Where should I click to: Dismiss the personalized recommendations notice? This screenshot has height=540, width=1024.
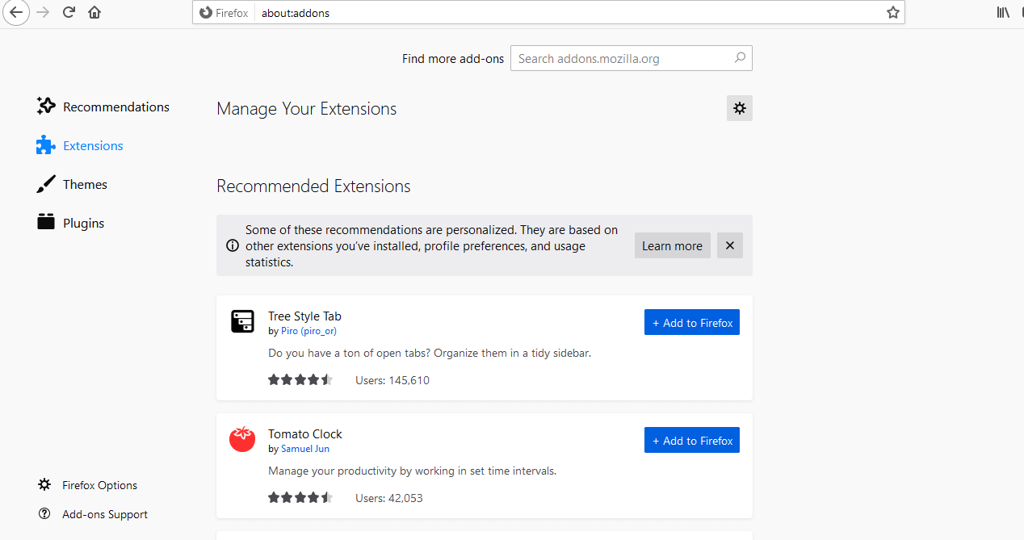point(729,245)
